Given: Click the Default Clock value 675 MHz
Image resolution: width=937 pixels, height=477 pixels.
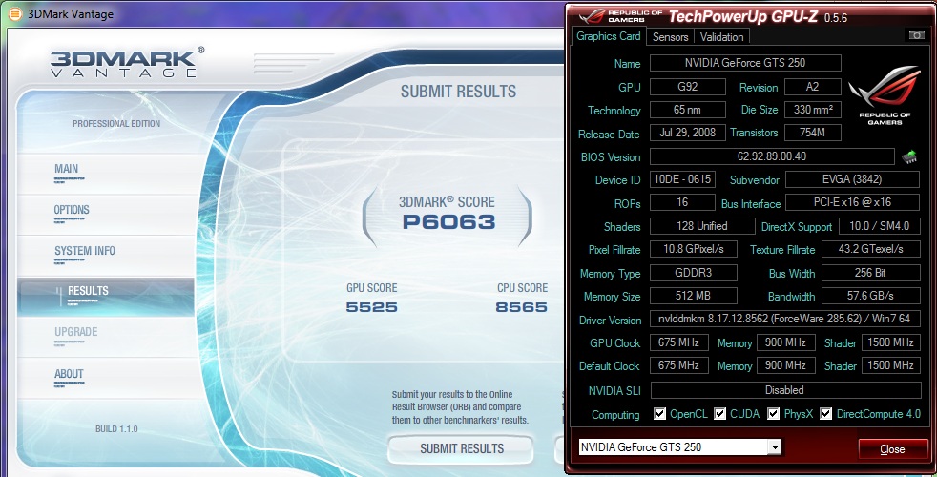Looking at the screenshot, I should 678,365.
